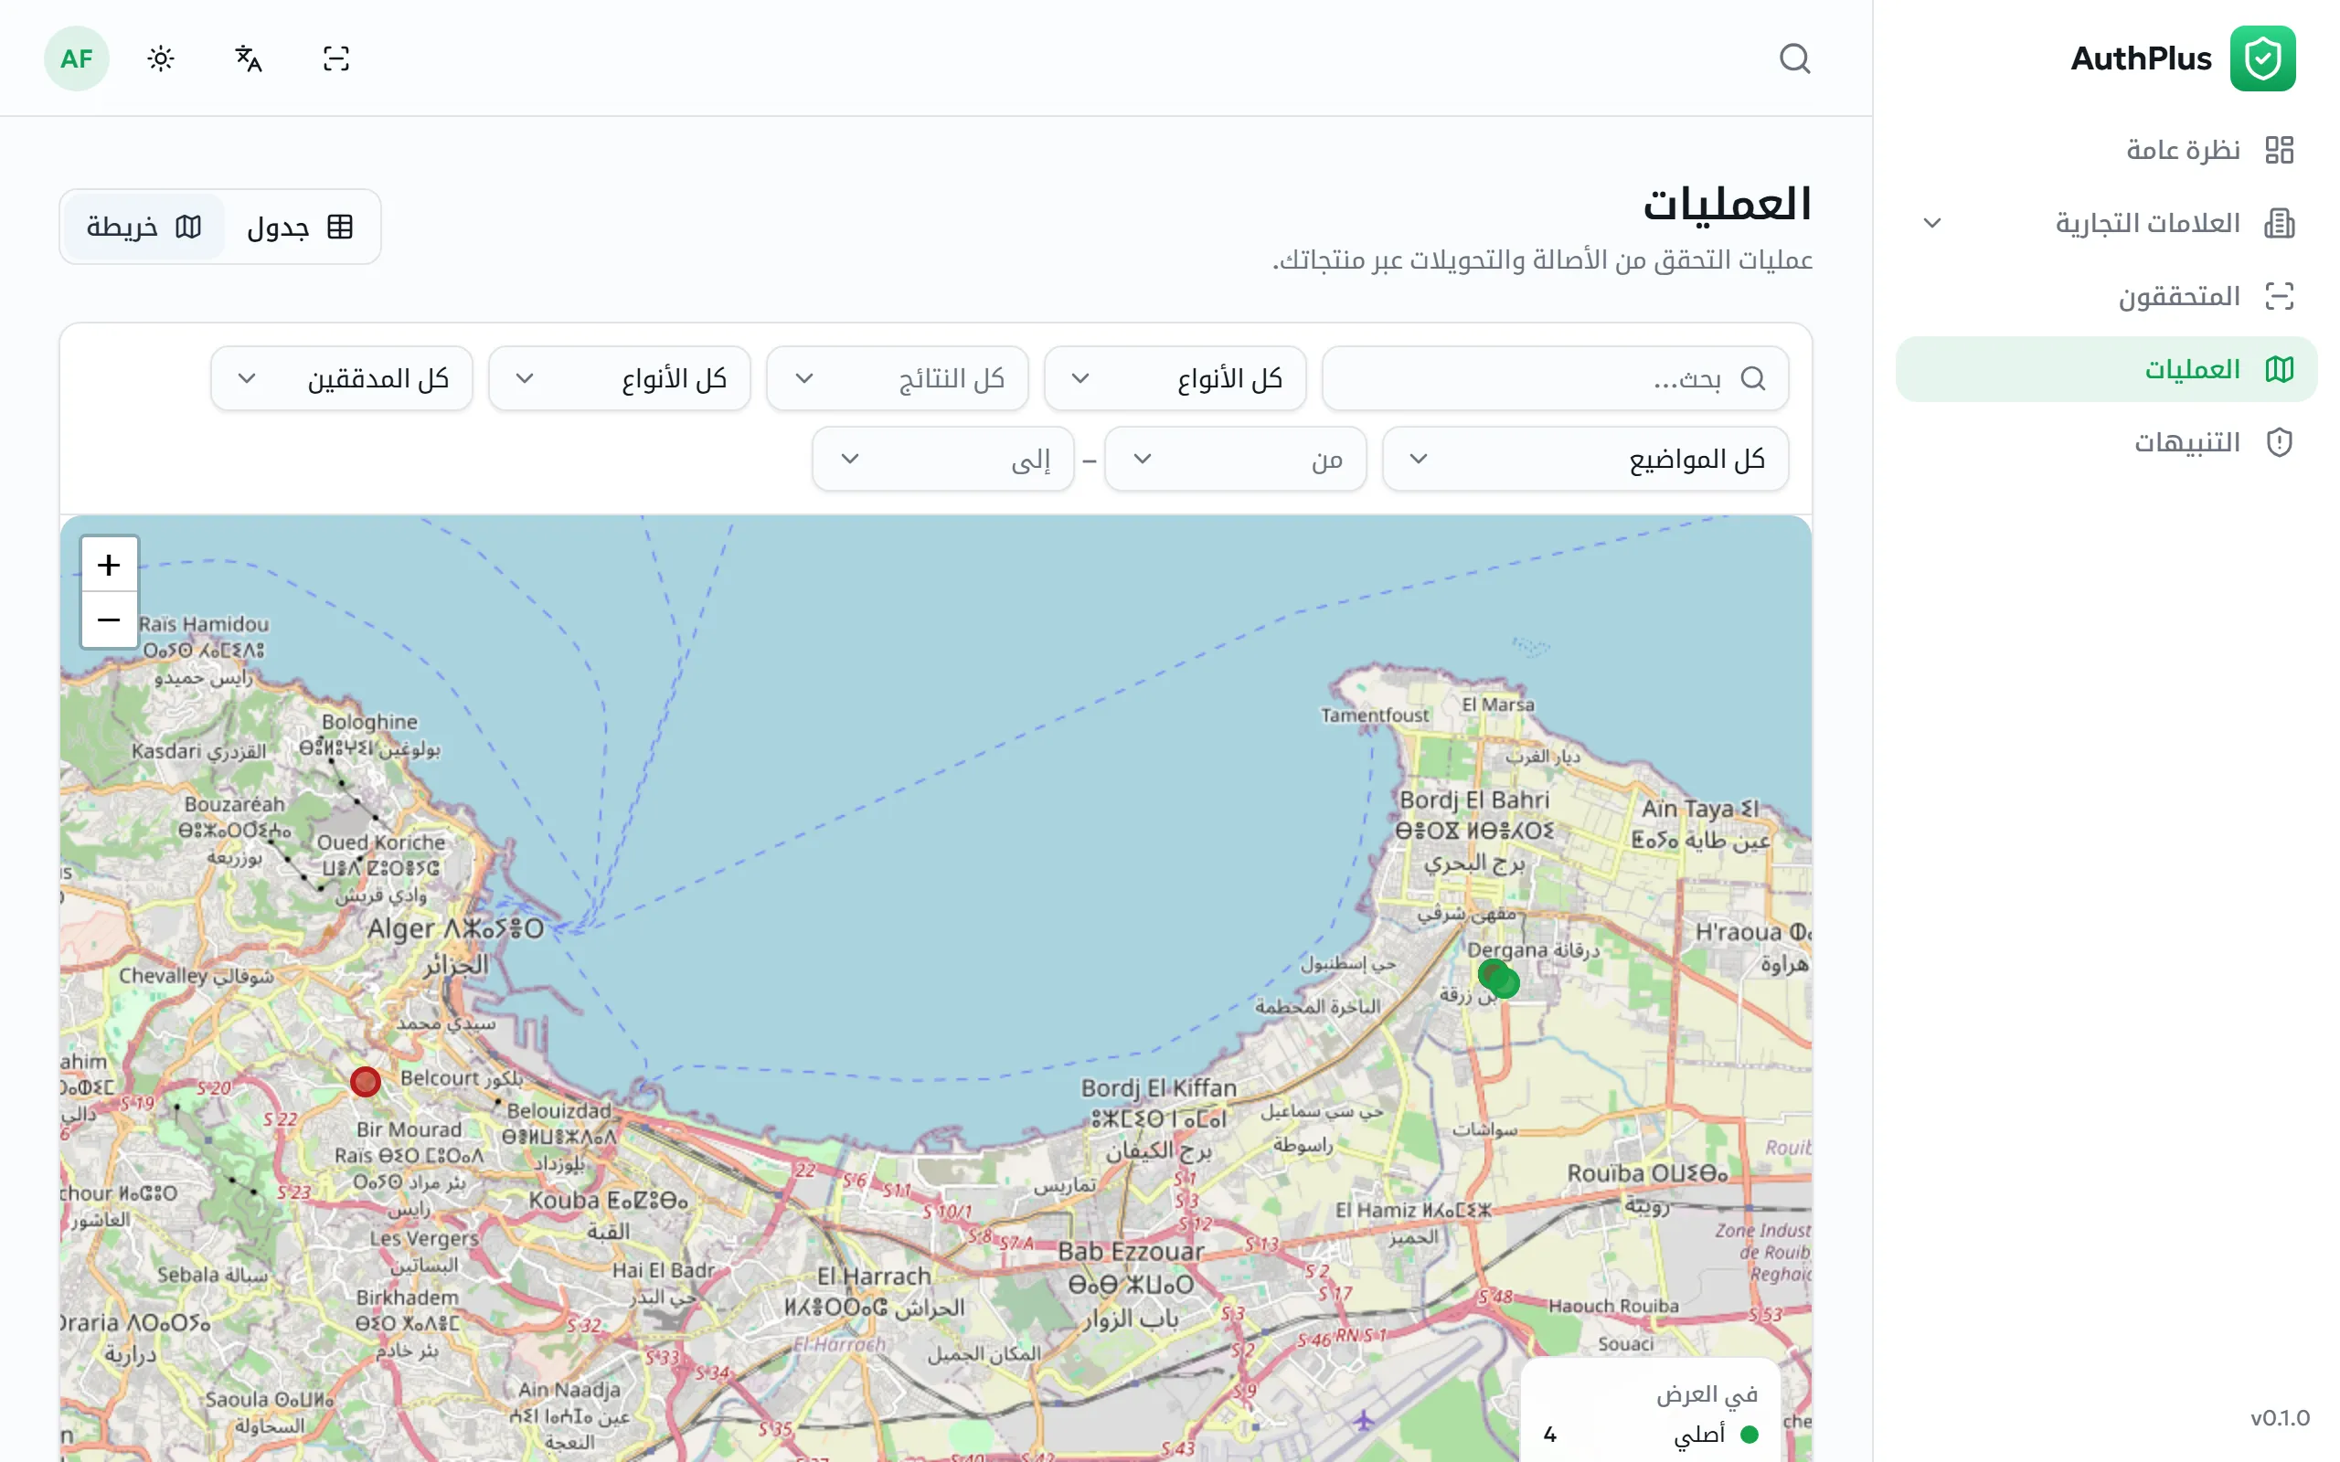Image resolution: width=2340 pixels, height=1462 pixels.
Task: Zoom in the map with plus
Action: point(110,565)
